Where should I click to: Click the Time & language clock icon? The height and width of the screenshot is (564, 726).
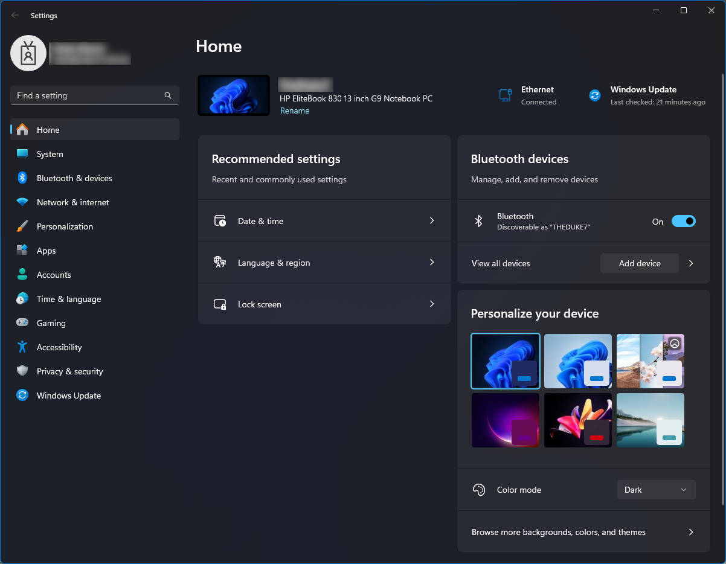click(x=22, y=299)
